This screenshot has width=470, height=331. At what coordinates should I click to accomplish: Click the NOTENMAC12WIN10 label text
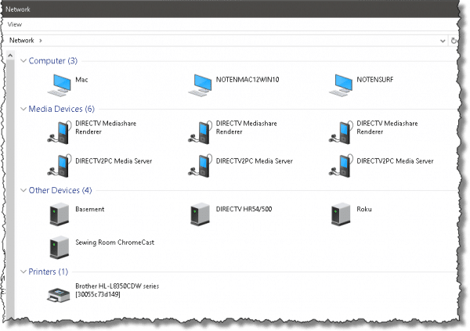pos(248,80)
